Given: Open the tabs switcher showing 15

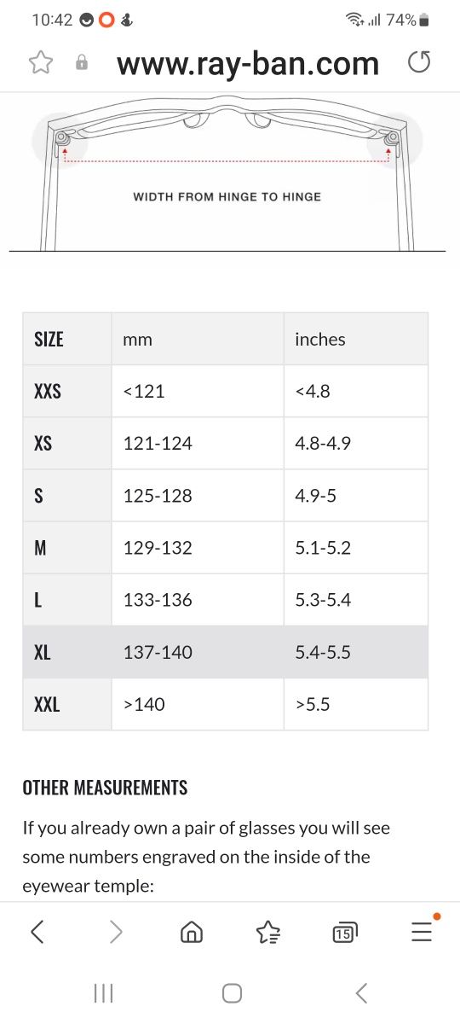Looking at the screenshot, I should click(x=345, y=932).
